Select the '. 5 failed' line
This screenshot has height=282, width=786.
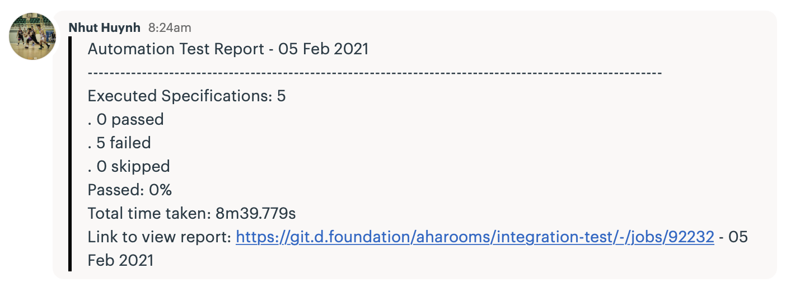119,143
